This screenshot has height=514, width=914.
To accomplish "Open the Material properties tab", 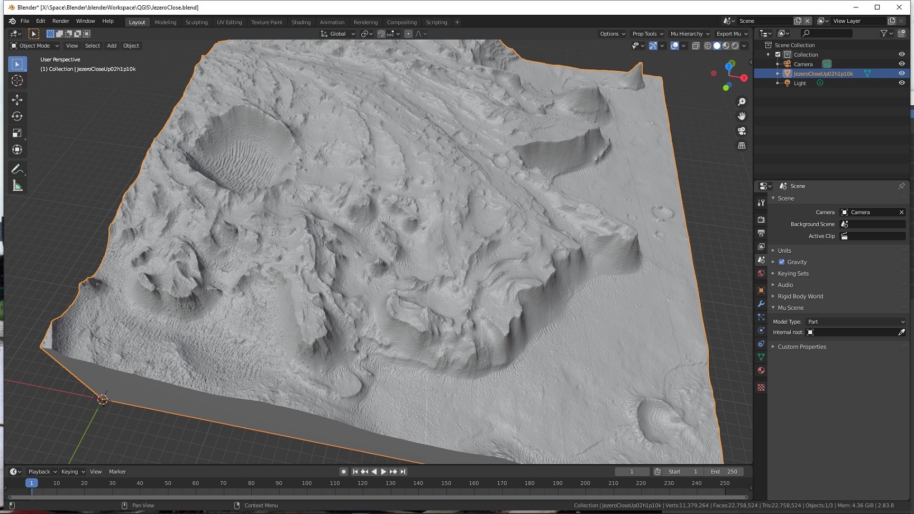I will [x=761, y=371].
